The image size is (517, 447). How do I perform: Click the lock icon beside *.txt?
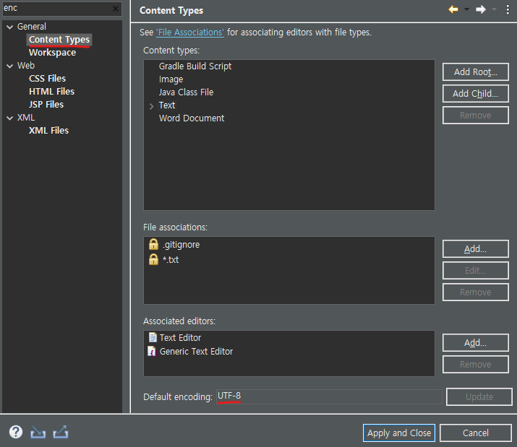[x=153, y=259]
